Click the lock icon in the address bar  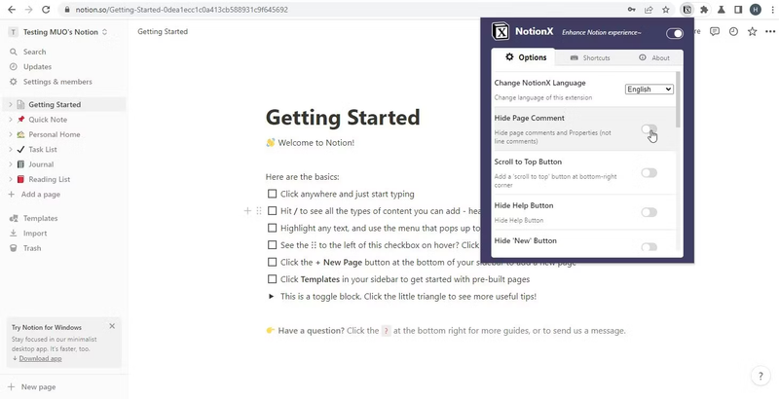tap(67, 10)
